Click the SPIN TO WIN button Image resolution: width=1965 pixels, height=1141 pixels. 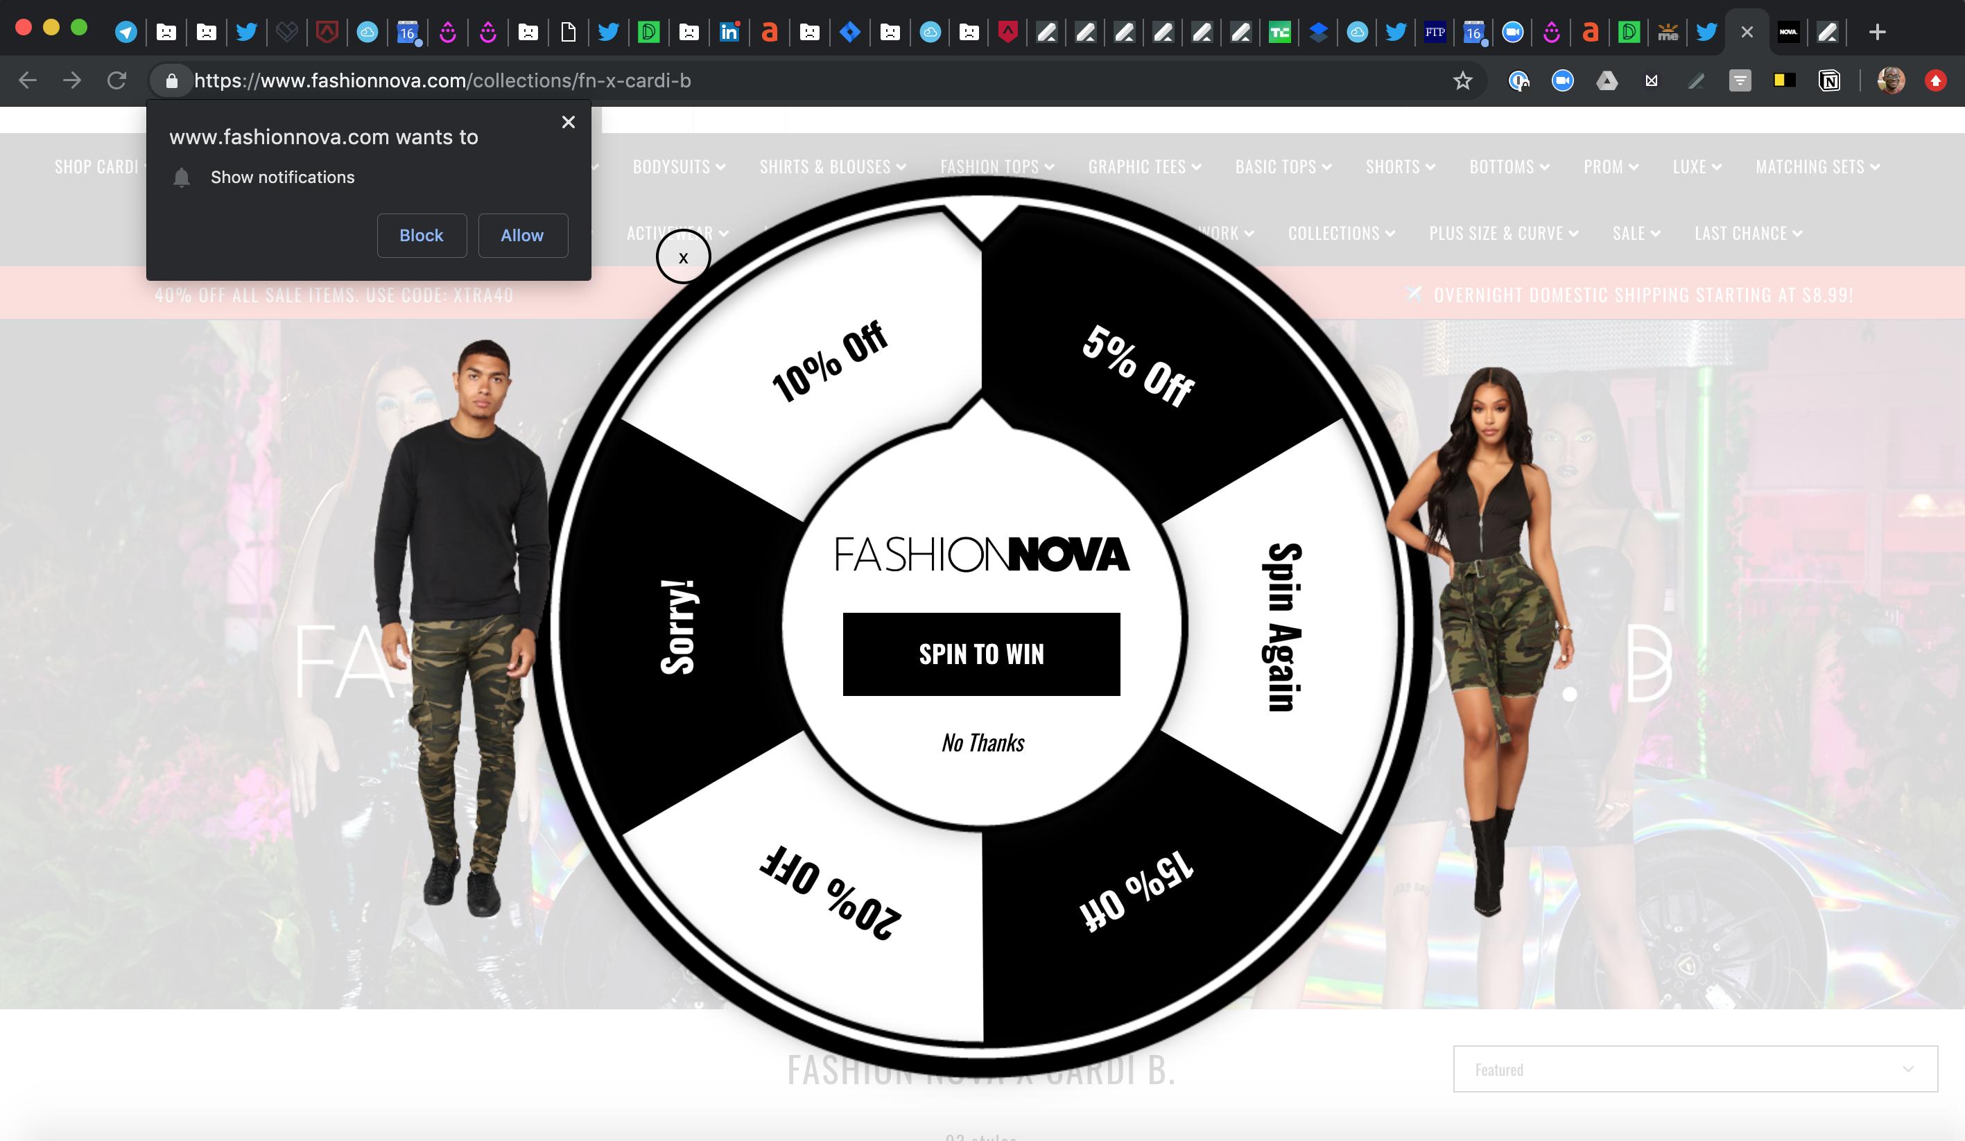981,654
